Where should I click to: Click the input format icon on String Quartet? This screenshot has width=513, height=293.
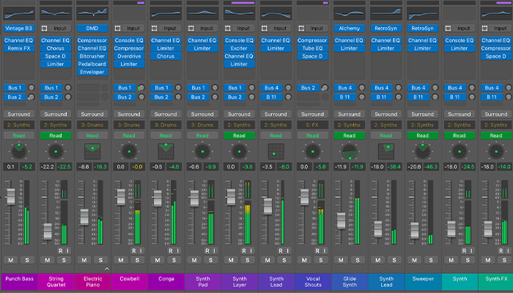pos(45,29)
